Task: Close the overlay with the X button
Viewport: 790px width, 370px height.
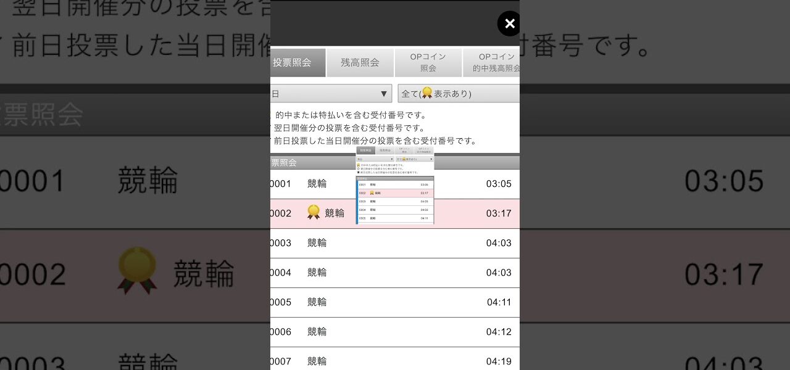Action: coord(509,24)
